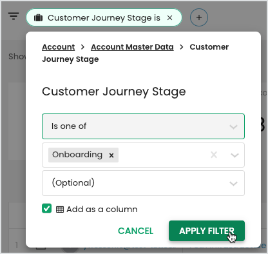The image size is (268, 254).
Task: Click the chevron after Account breadcrumb
Action: pos(82,47)
